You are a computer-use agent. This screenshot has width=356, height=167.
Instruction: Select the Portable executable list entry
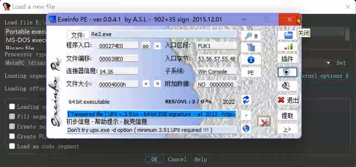pyautogui.click(x=26, y=32)
